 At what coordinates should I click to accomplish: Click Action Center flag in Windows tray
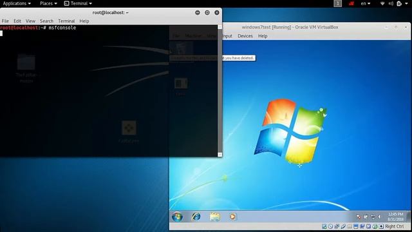pyautogui.click(x=359, y=217)
